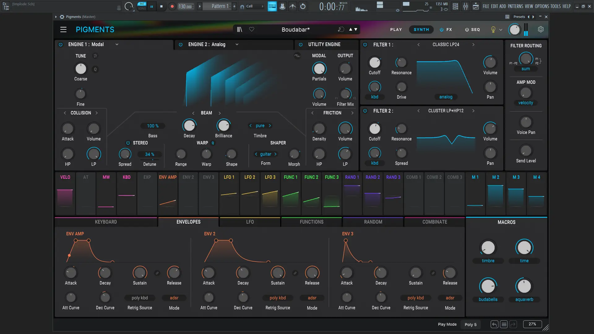Image resolution: width=594 pixels, height=334 pixels.
Task: Open the Tune advanced options sliders icon
Action: (95, 56)
